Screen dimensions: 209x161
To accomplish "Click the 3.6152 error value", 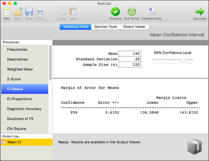I will tap(112, 113).
